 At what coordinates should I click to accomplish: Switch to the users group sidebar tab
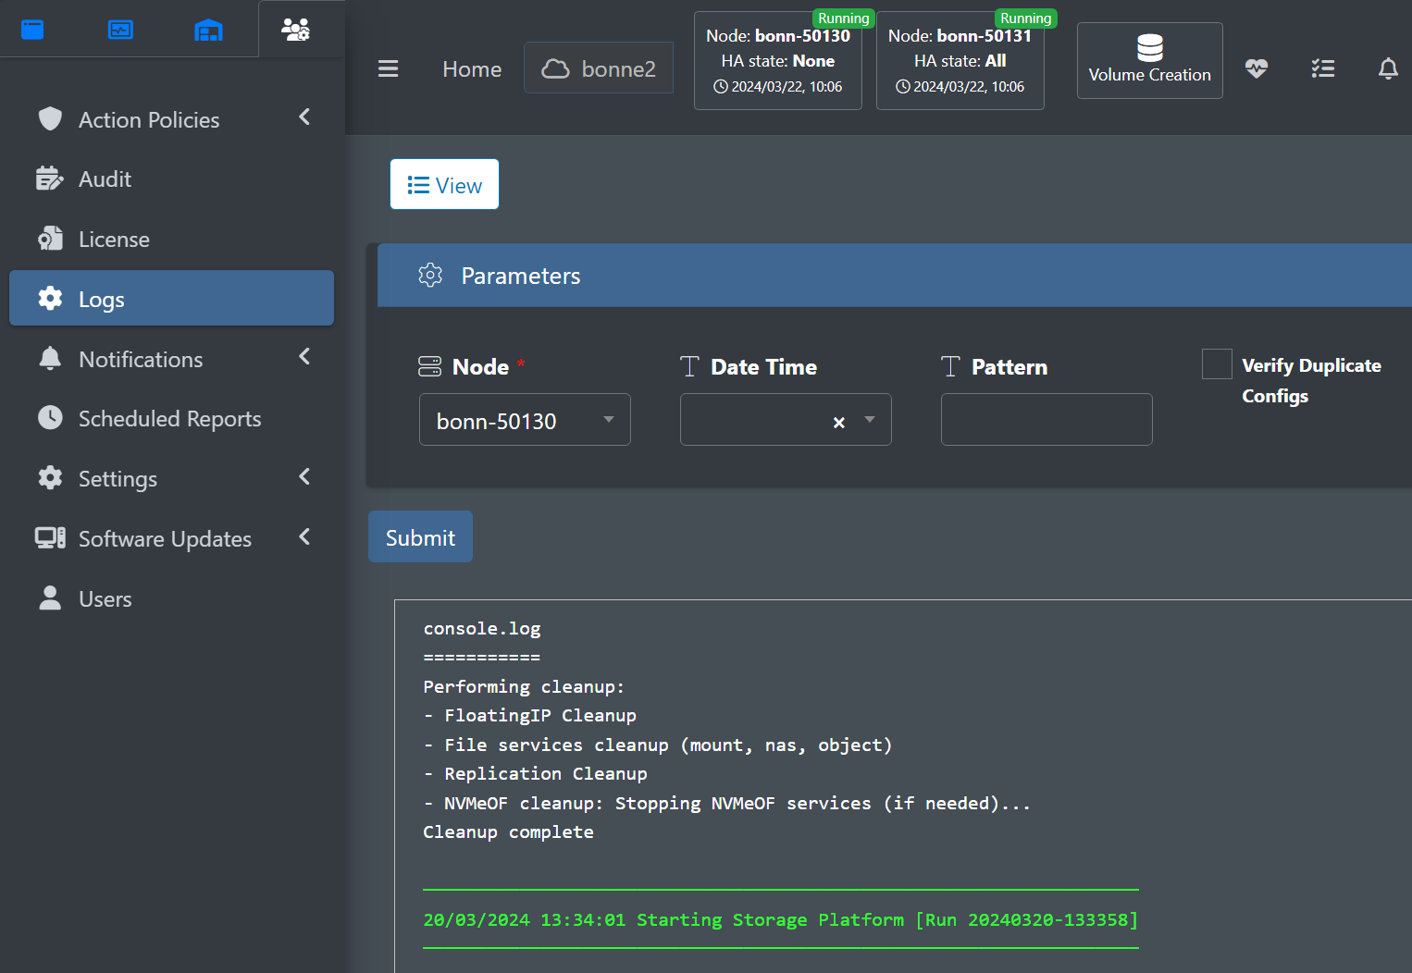(295, 30)
